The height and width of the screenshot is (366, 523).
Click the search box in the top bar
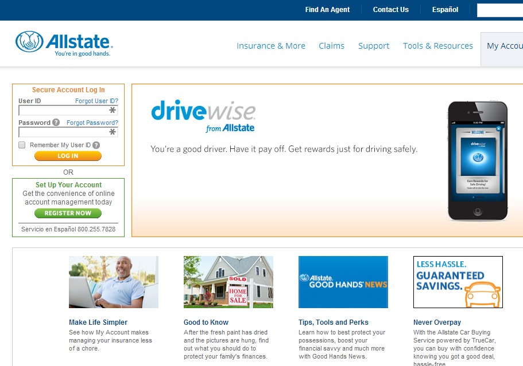[500, 10]
